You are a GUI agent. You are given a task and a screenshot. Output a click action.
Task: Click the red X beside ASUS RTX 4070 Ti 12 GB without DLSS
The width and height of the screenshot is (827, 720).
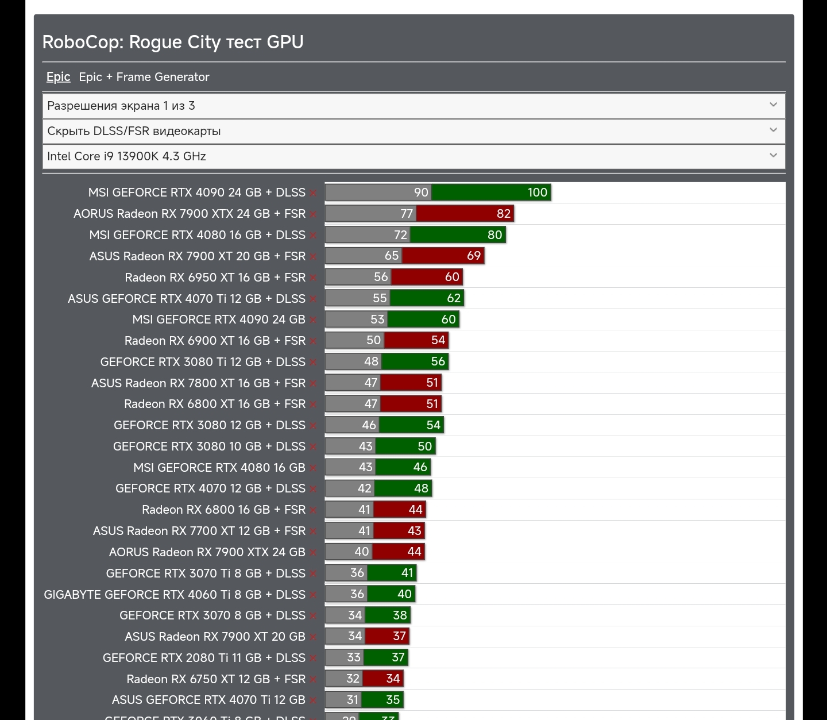point(313,701)
